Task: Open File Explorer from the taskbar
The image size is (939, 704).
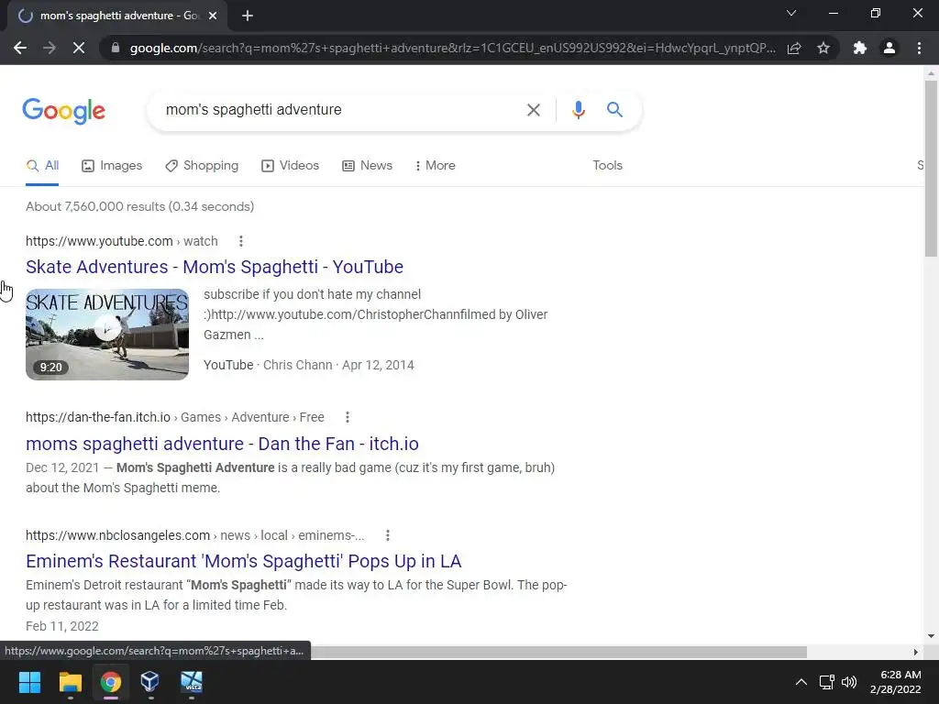Action: coord(70,682)
